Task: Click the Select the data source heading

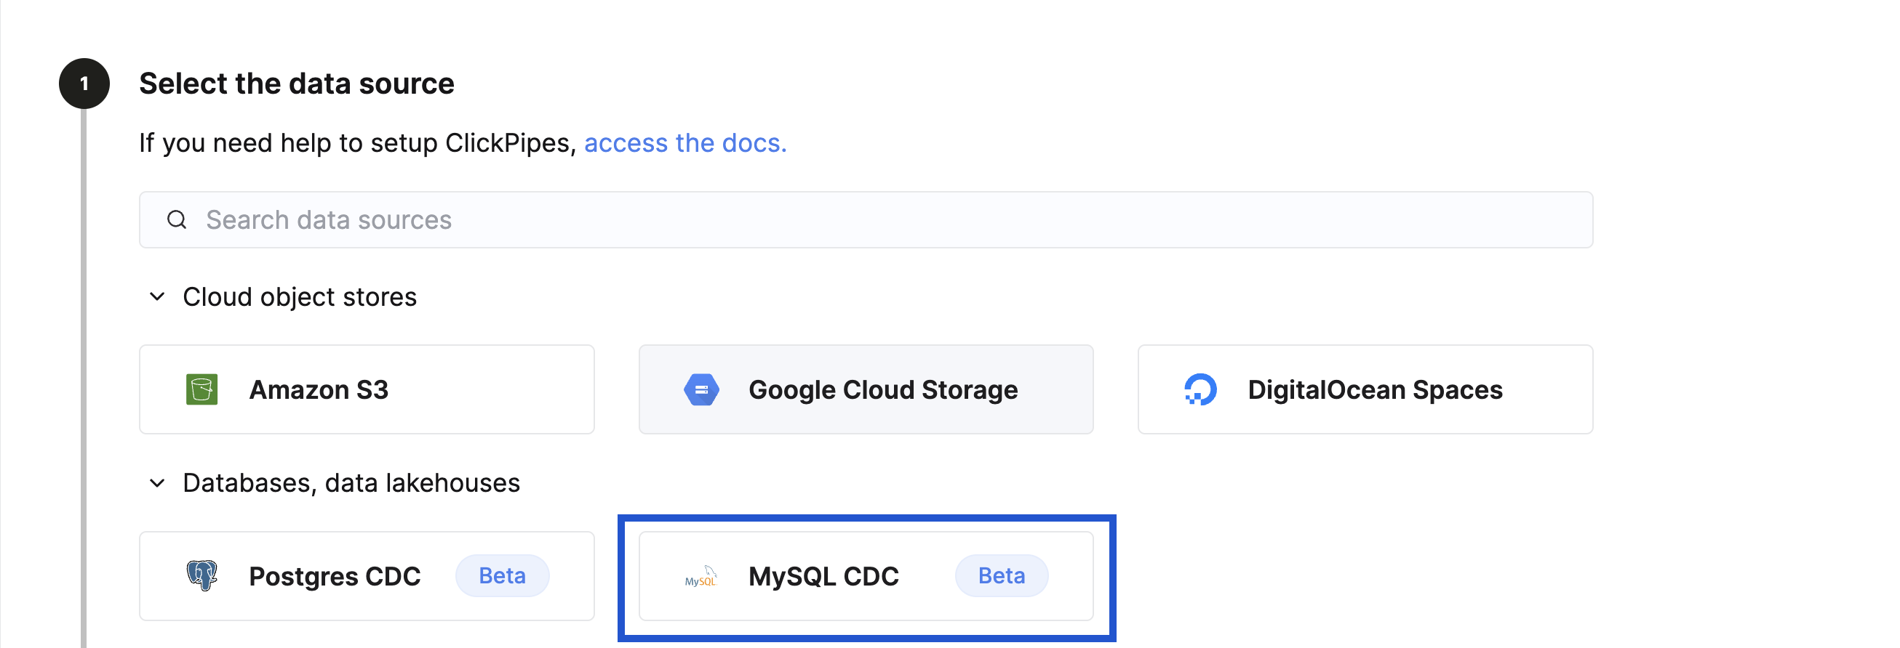Action: point(298,84)
